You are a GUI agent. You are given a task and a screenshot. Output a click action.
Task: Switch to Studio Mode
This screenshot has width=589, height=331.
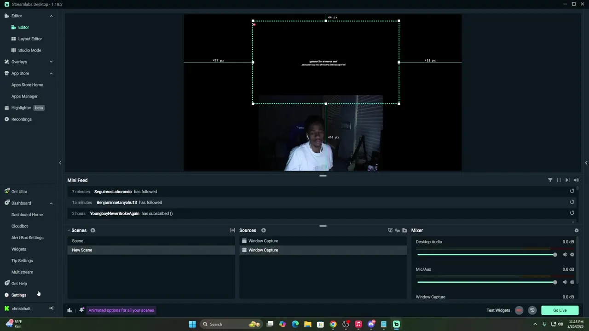point(29,50)
